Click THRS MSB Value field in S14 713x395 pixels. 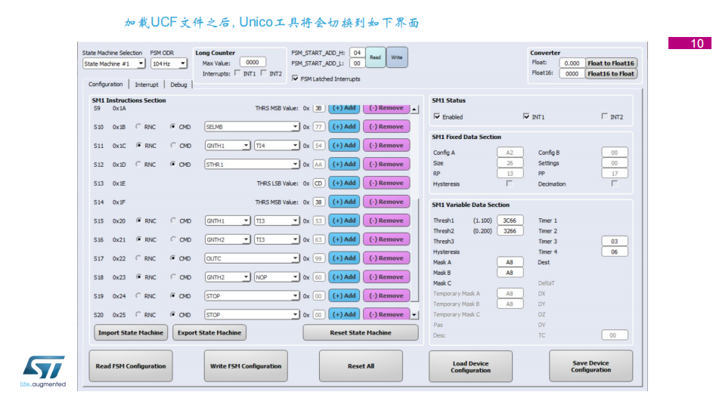click(x=318, y=202)
